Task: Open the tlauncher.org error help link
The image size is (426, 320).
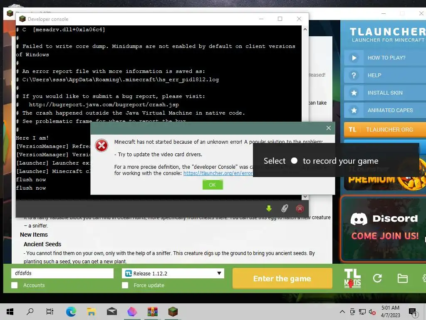Action: click(x=218, y=173)
